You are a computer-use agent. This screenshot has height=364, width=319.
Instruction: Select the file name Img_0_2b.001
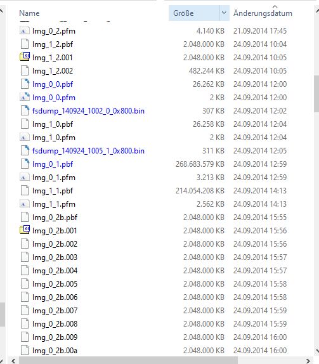coord(55,231)
